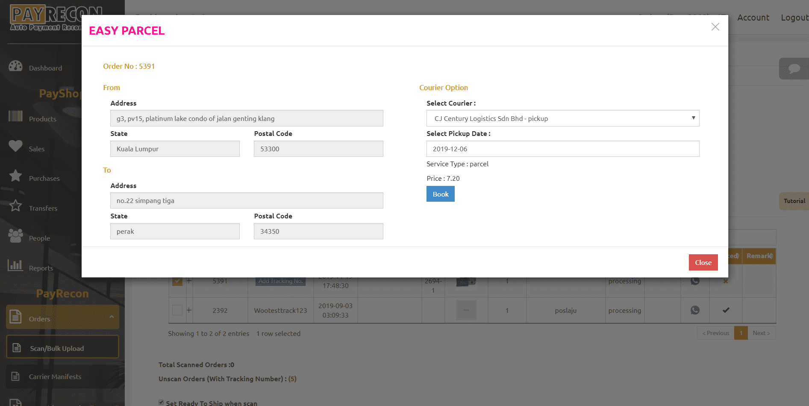The height and width of the screenshot is (406, 809).
Task: Untick the selected checkbox for order 5391
Action: click(177, 281)
